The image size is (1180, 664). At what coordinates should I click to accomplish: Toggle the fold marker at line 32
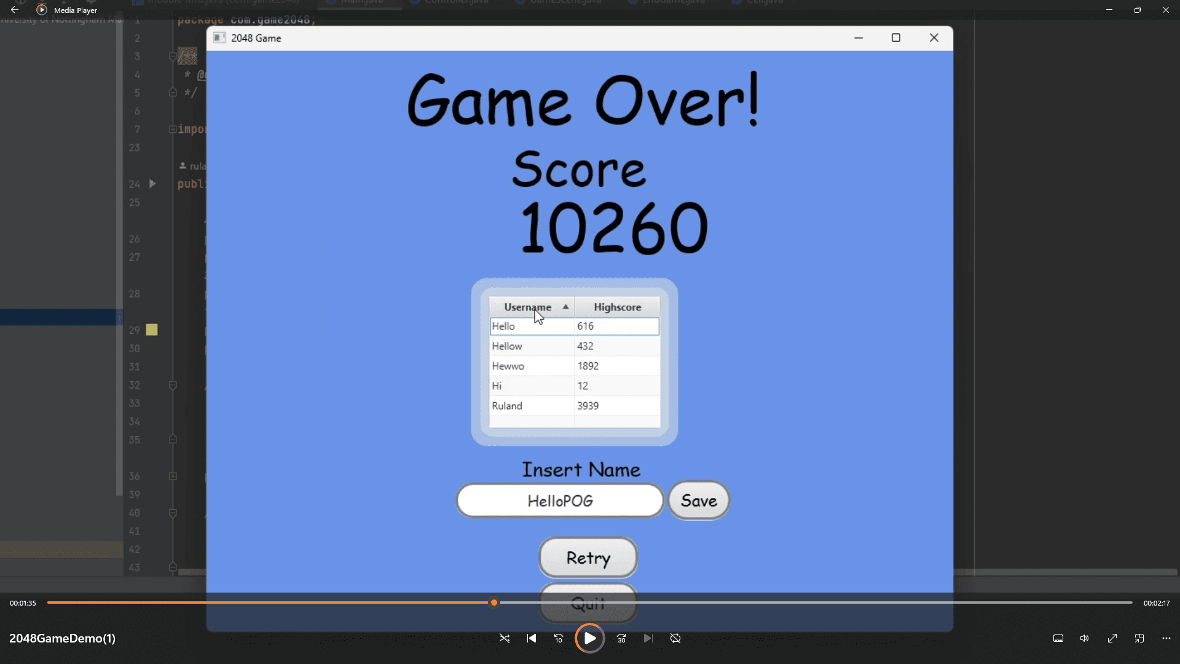173,385
